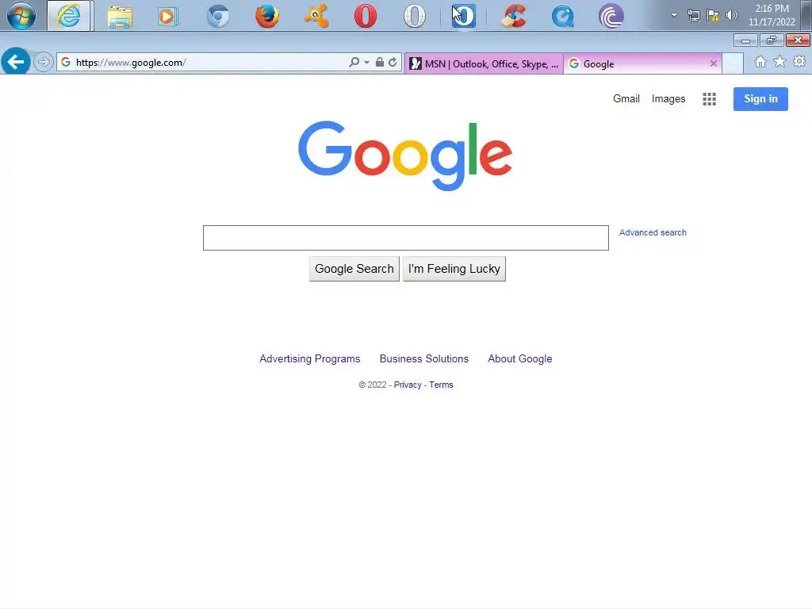Open the Terms footer link
Screen dimensions: 812x609
(x=441, y=385)
